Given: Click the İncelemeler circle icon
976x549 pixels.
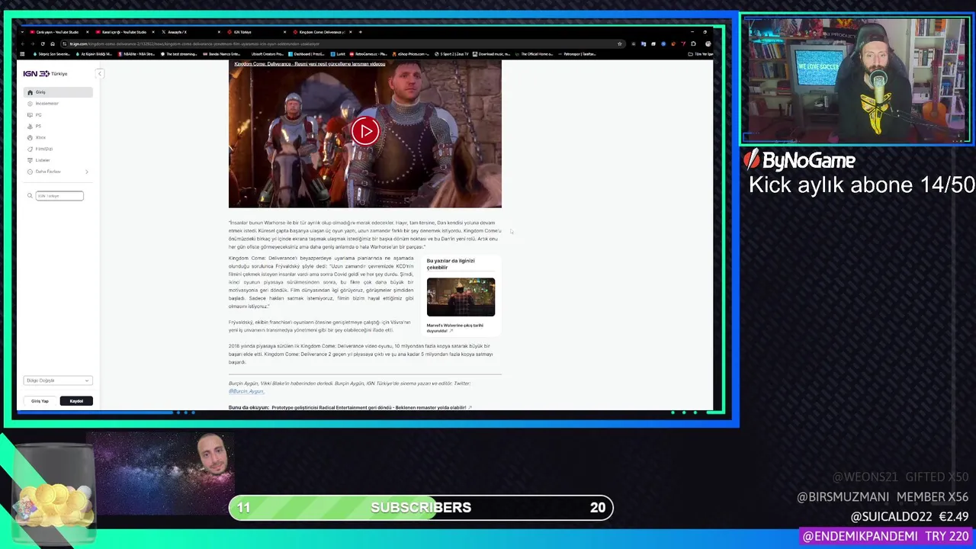Looking at the screenshot, I should pyautogui.click(x=30, y=104).
